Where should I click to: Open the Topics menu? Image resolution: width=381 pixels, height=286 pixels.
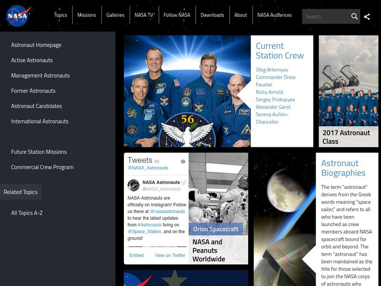[60, 15]
